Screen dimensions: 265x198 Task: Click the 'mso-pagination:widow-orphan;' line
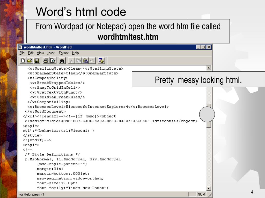(x=70, y=178)
